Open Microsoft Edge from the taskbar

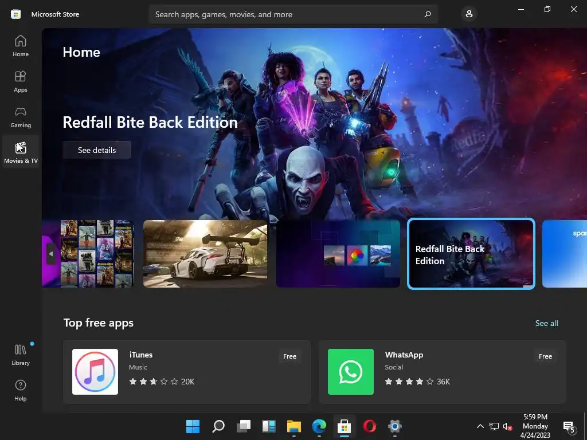coord(319,426)
